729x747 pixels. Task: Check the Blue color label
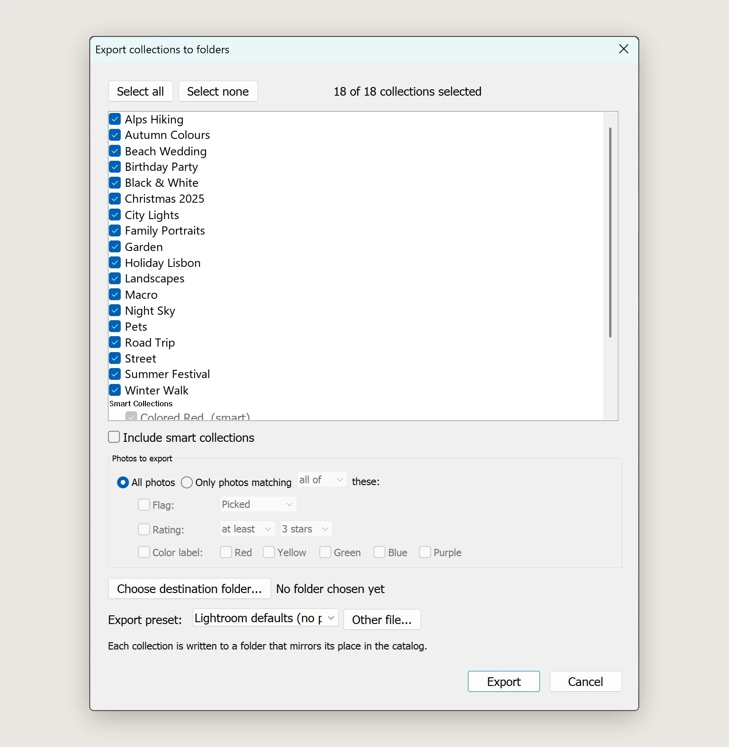(x=380, y=552)
